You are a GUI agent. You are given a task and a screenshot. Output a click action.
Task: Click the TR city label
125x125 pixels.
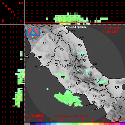point(66,61)
